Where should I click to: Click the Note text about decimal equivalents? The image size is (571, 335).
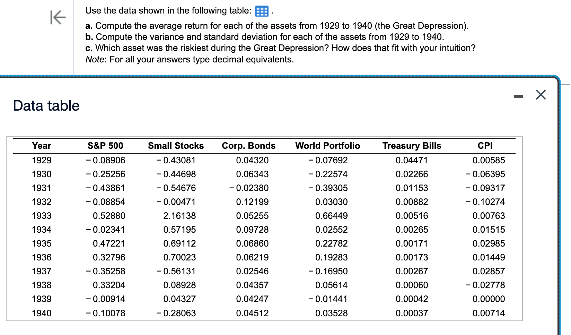point(189,59)
